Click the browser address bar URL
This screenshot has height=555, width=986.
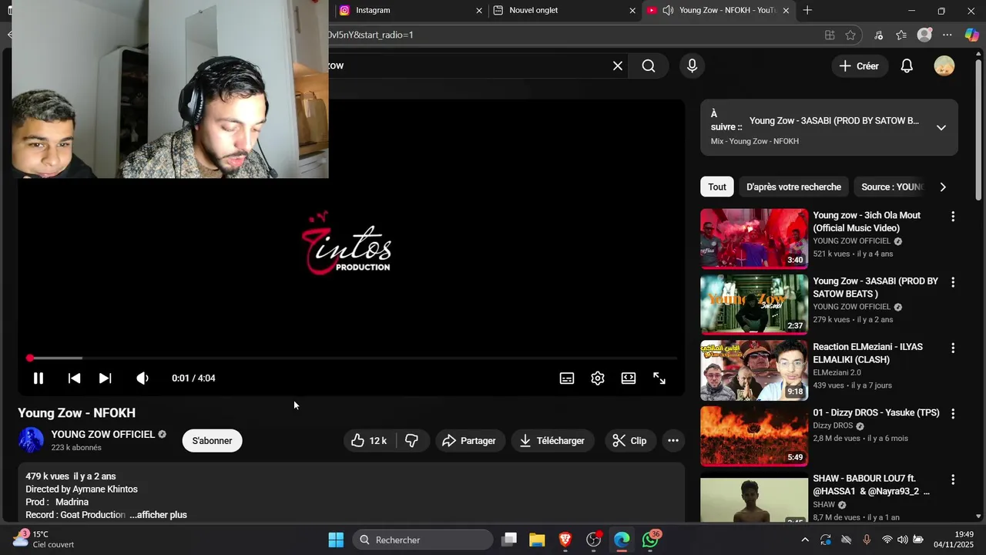570,35
